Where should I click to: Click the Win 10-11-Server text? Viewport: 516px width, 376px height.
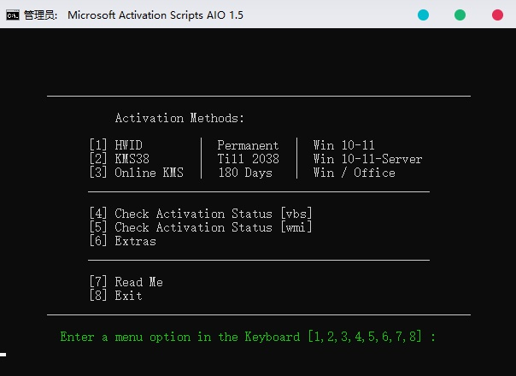pos(367,159)
